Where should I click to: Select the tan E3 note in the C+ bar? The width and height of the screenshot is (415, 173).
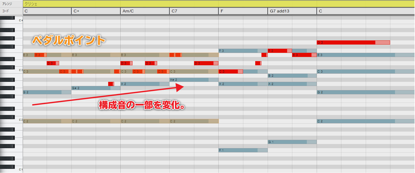(96, 55)
